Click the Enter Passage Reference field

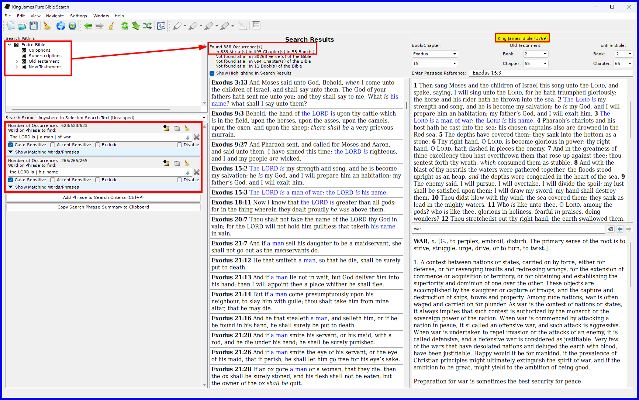pos(550,73)
